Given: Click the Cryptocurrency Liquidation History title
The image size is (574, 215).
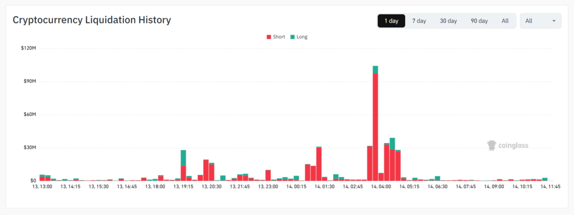Looking at the screenshot, I should point(92,20).
